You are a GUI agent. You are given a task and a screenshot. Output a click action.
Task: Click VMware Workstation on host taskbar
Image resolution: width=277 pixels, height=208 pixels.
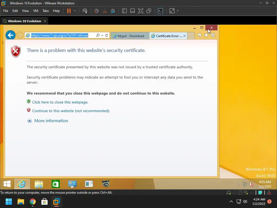(x=57, y=201)
